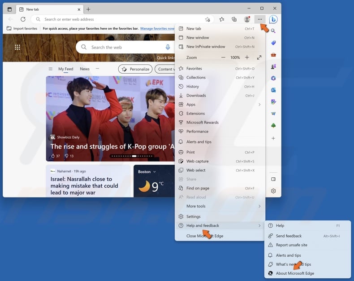Select Print menu item
354x281 pixels.
coord(220,152)
